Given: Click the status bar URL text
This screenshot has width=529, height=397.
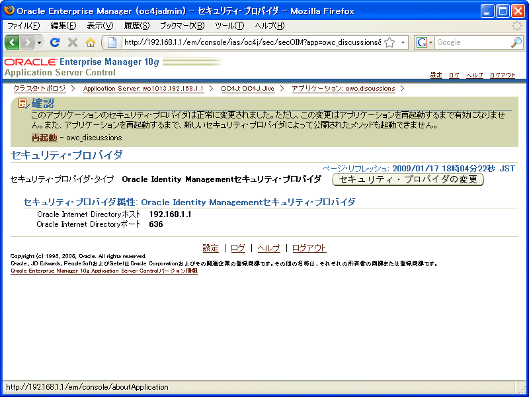Looking at the screenshot, I should click(x=87, y=387).
